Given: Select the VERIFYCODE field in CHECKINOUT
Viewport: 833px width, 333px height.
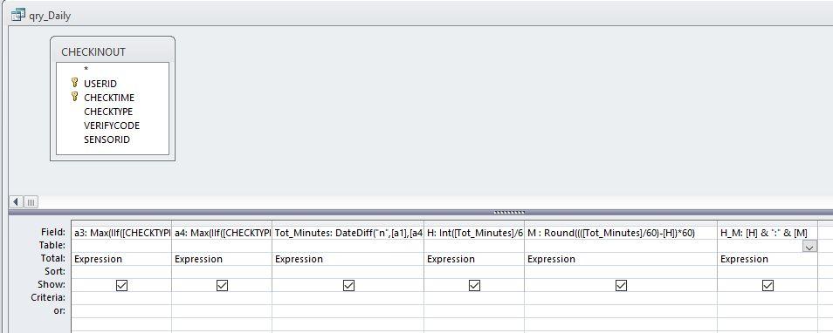Looking at the screenshot, I should tap(112, 126).
